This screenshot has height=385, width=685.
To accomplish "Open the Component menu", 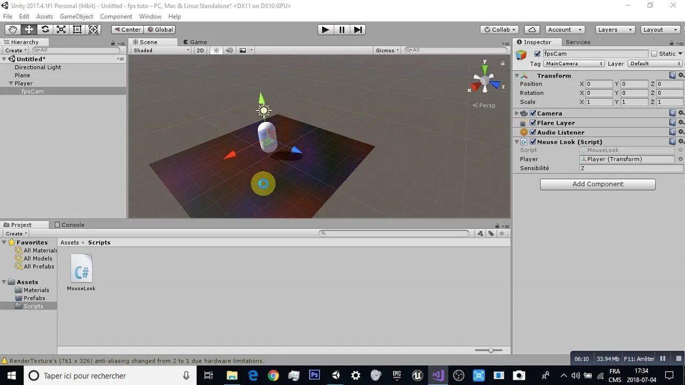I will click(116, 17).
